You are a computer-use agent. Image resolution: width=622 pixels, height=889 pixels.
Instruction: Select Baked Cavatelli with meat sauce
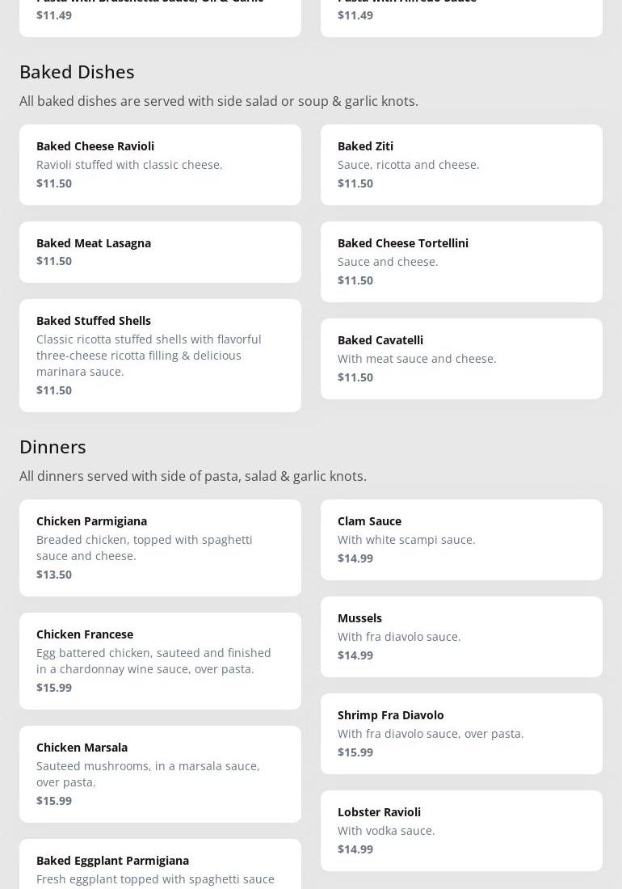tap(461, 358)
